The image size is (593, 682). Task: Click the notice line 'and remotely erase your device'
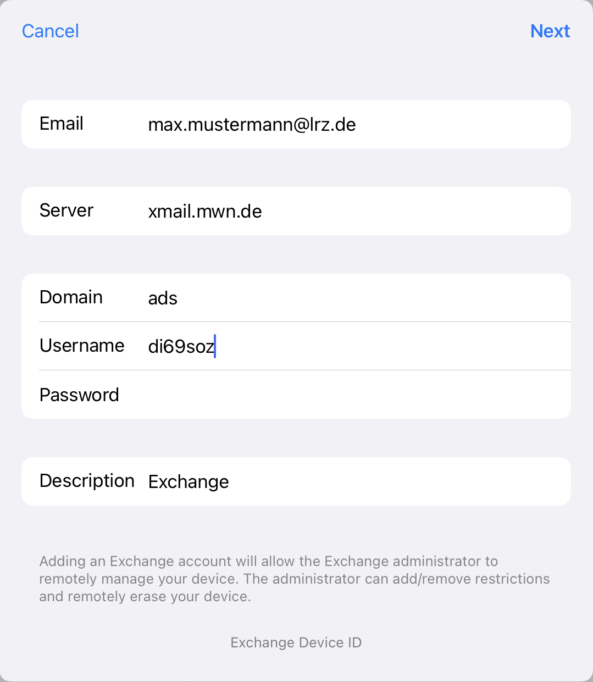click(145, 597)
